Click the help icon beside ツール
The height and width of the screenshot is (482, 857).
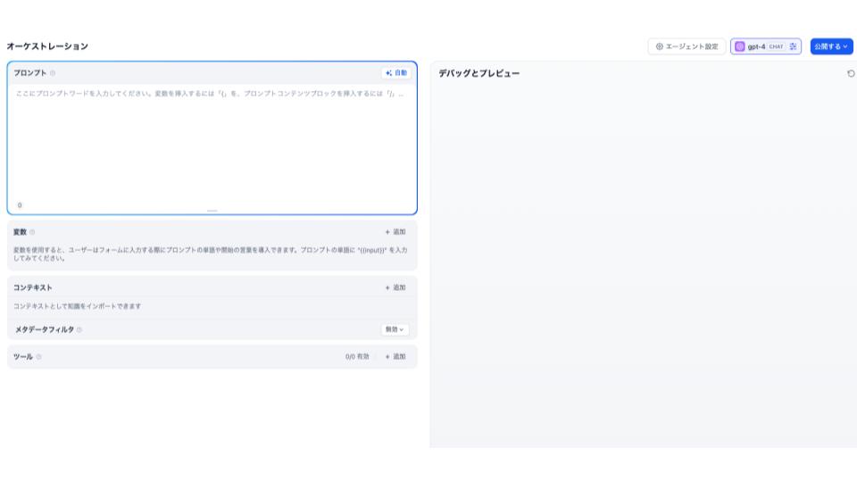39,357
